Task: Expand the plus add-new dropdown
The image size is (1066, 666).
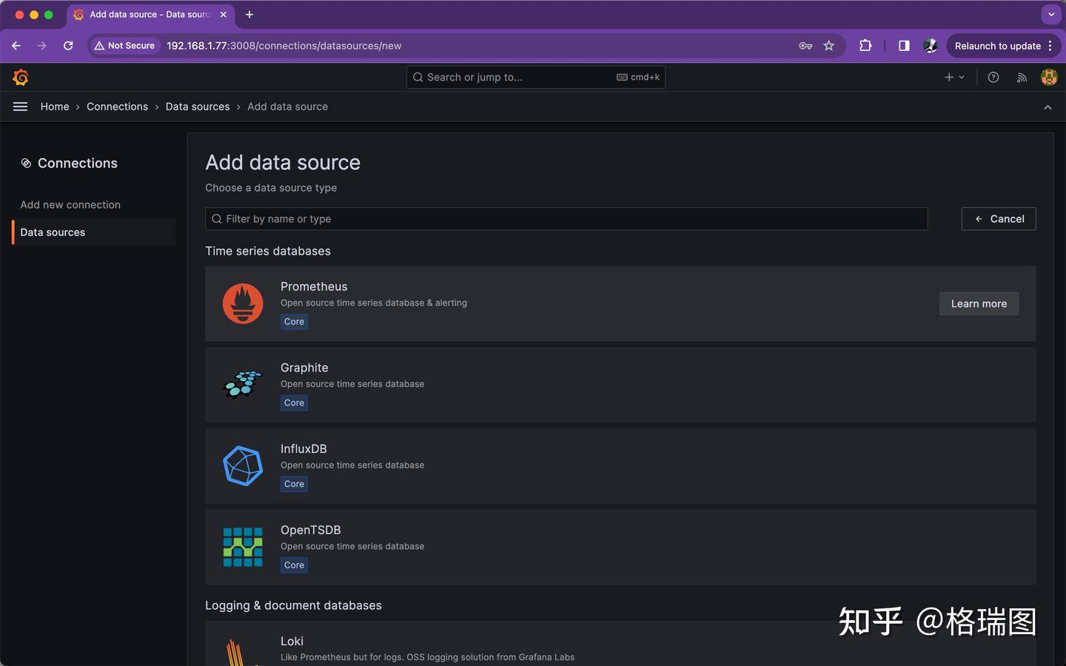Action: click(954, 77)
